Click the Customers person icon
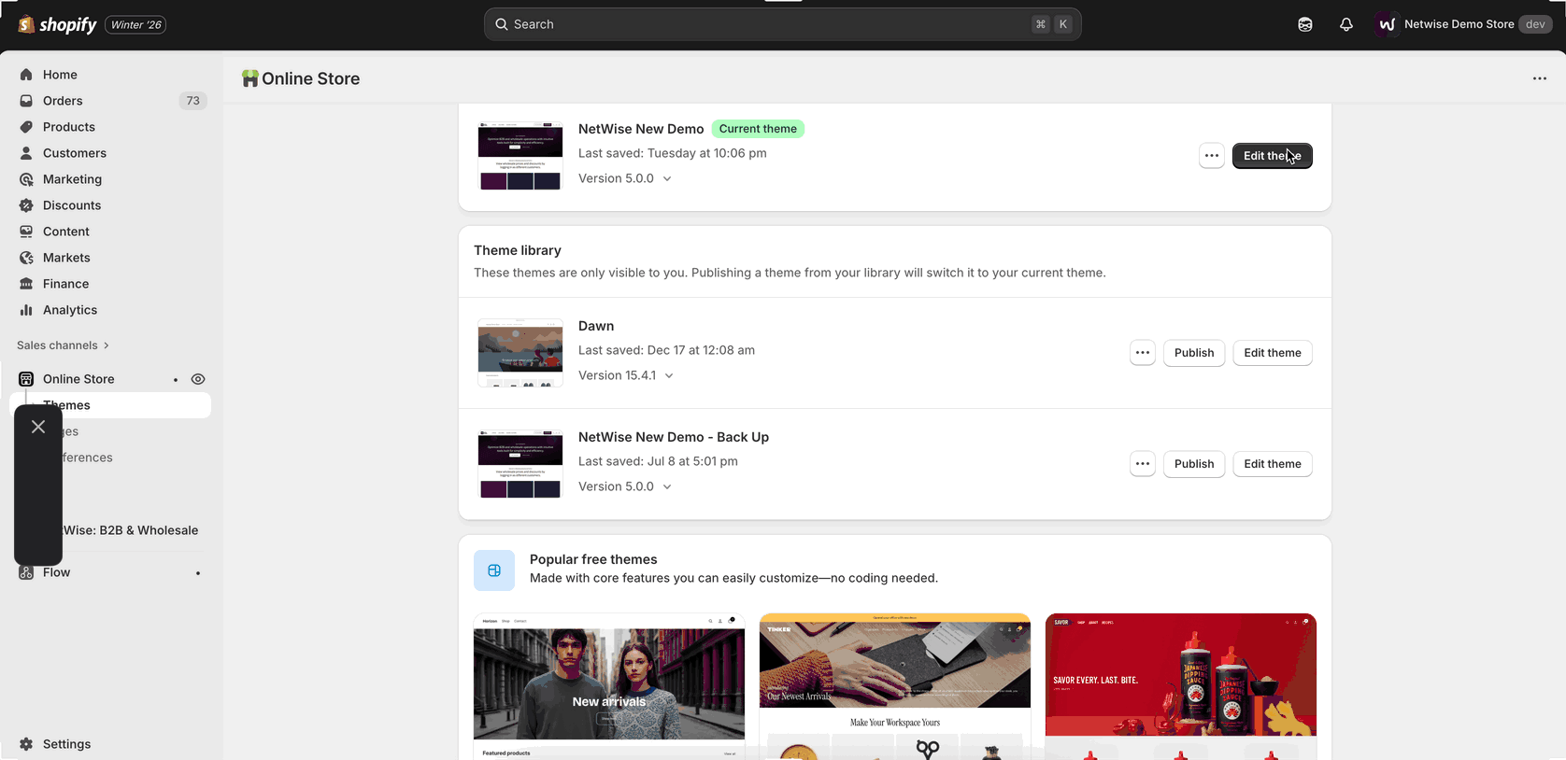Viewport: 1566px width, 760px height. pos(26,153)
